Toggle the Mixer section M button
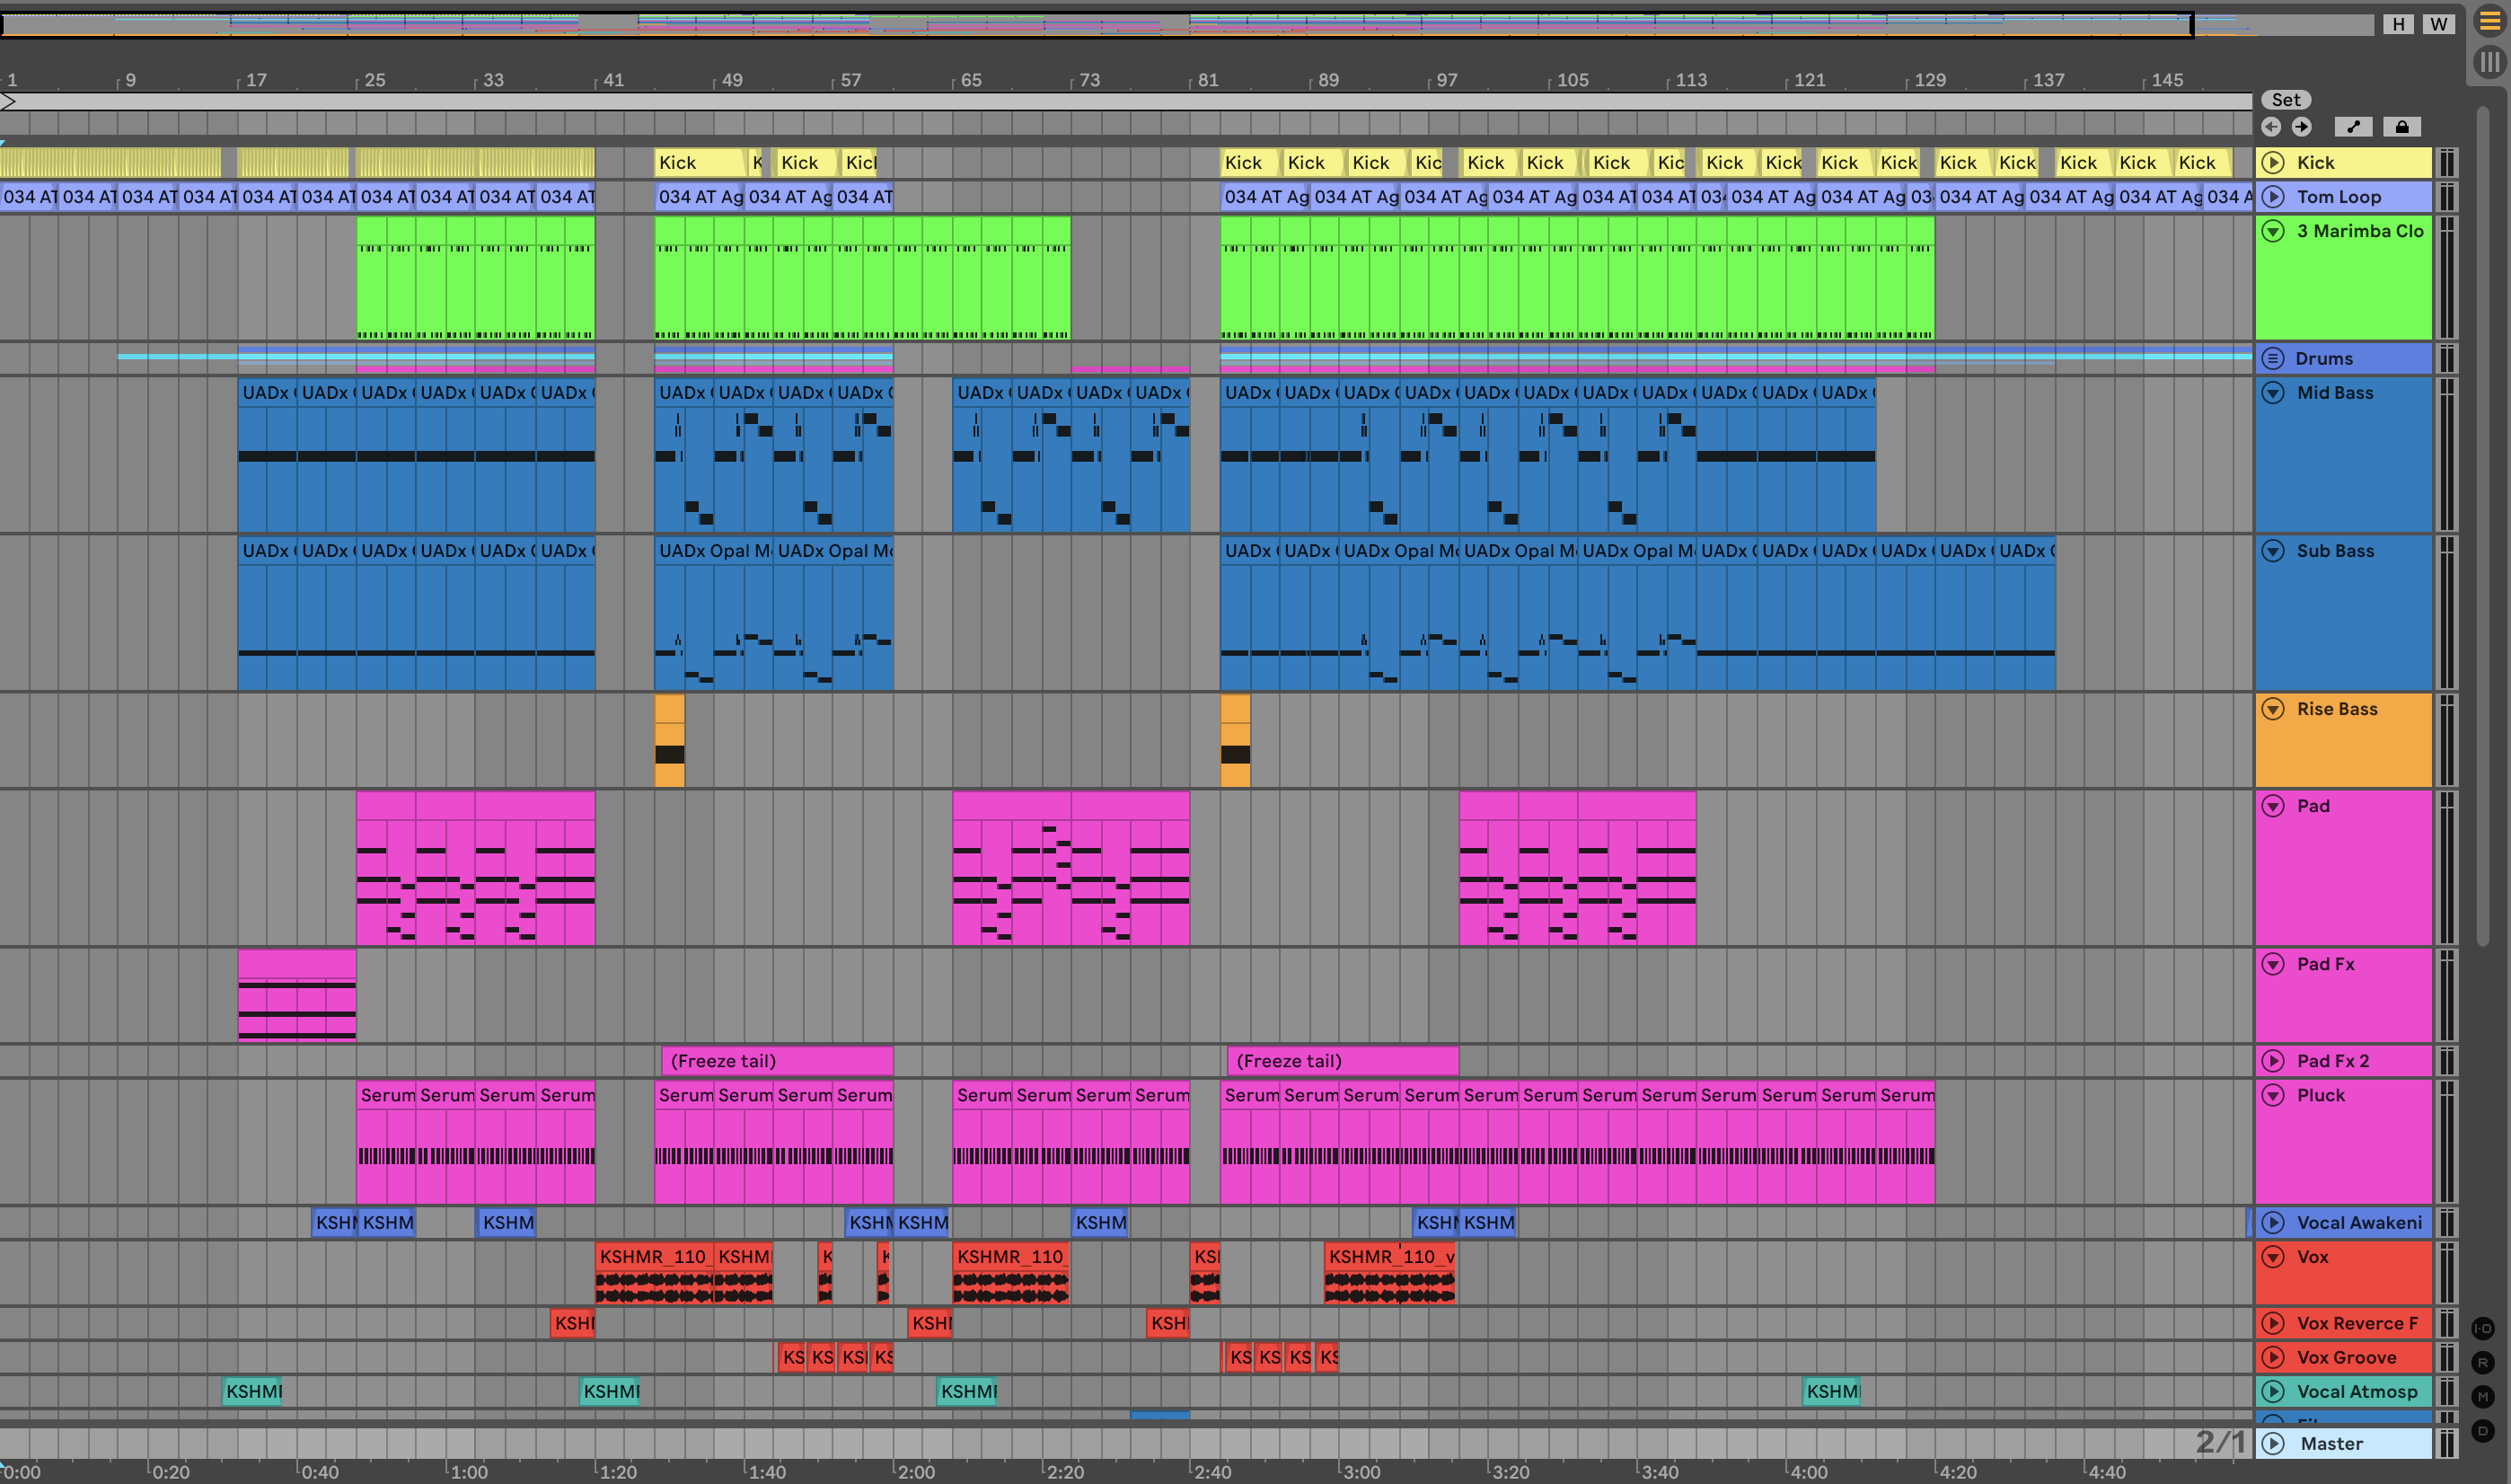 click(2483, 1396)
